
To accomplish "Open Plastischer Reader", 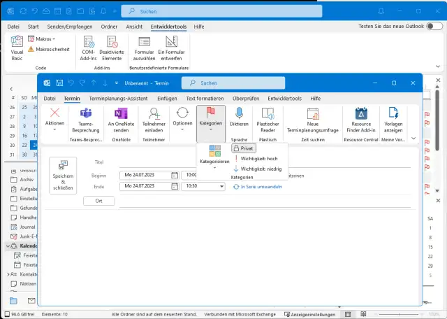I will click(x=268, y=120).
